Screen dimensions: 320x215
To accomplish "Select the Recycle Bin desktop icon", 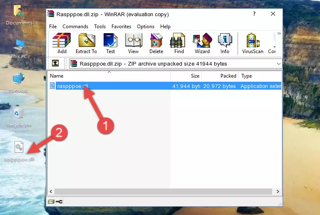I will (19, 117).
